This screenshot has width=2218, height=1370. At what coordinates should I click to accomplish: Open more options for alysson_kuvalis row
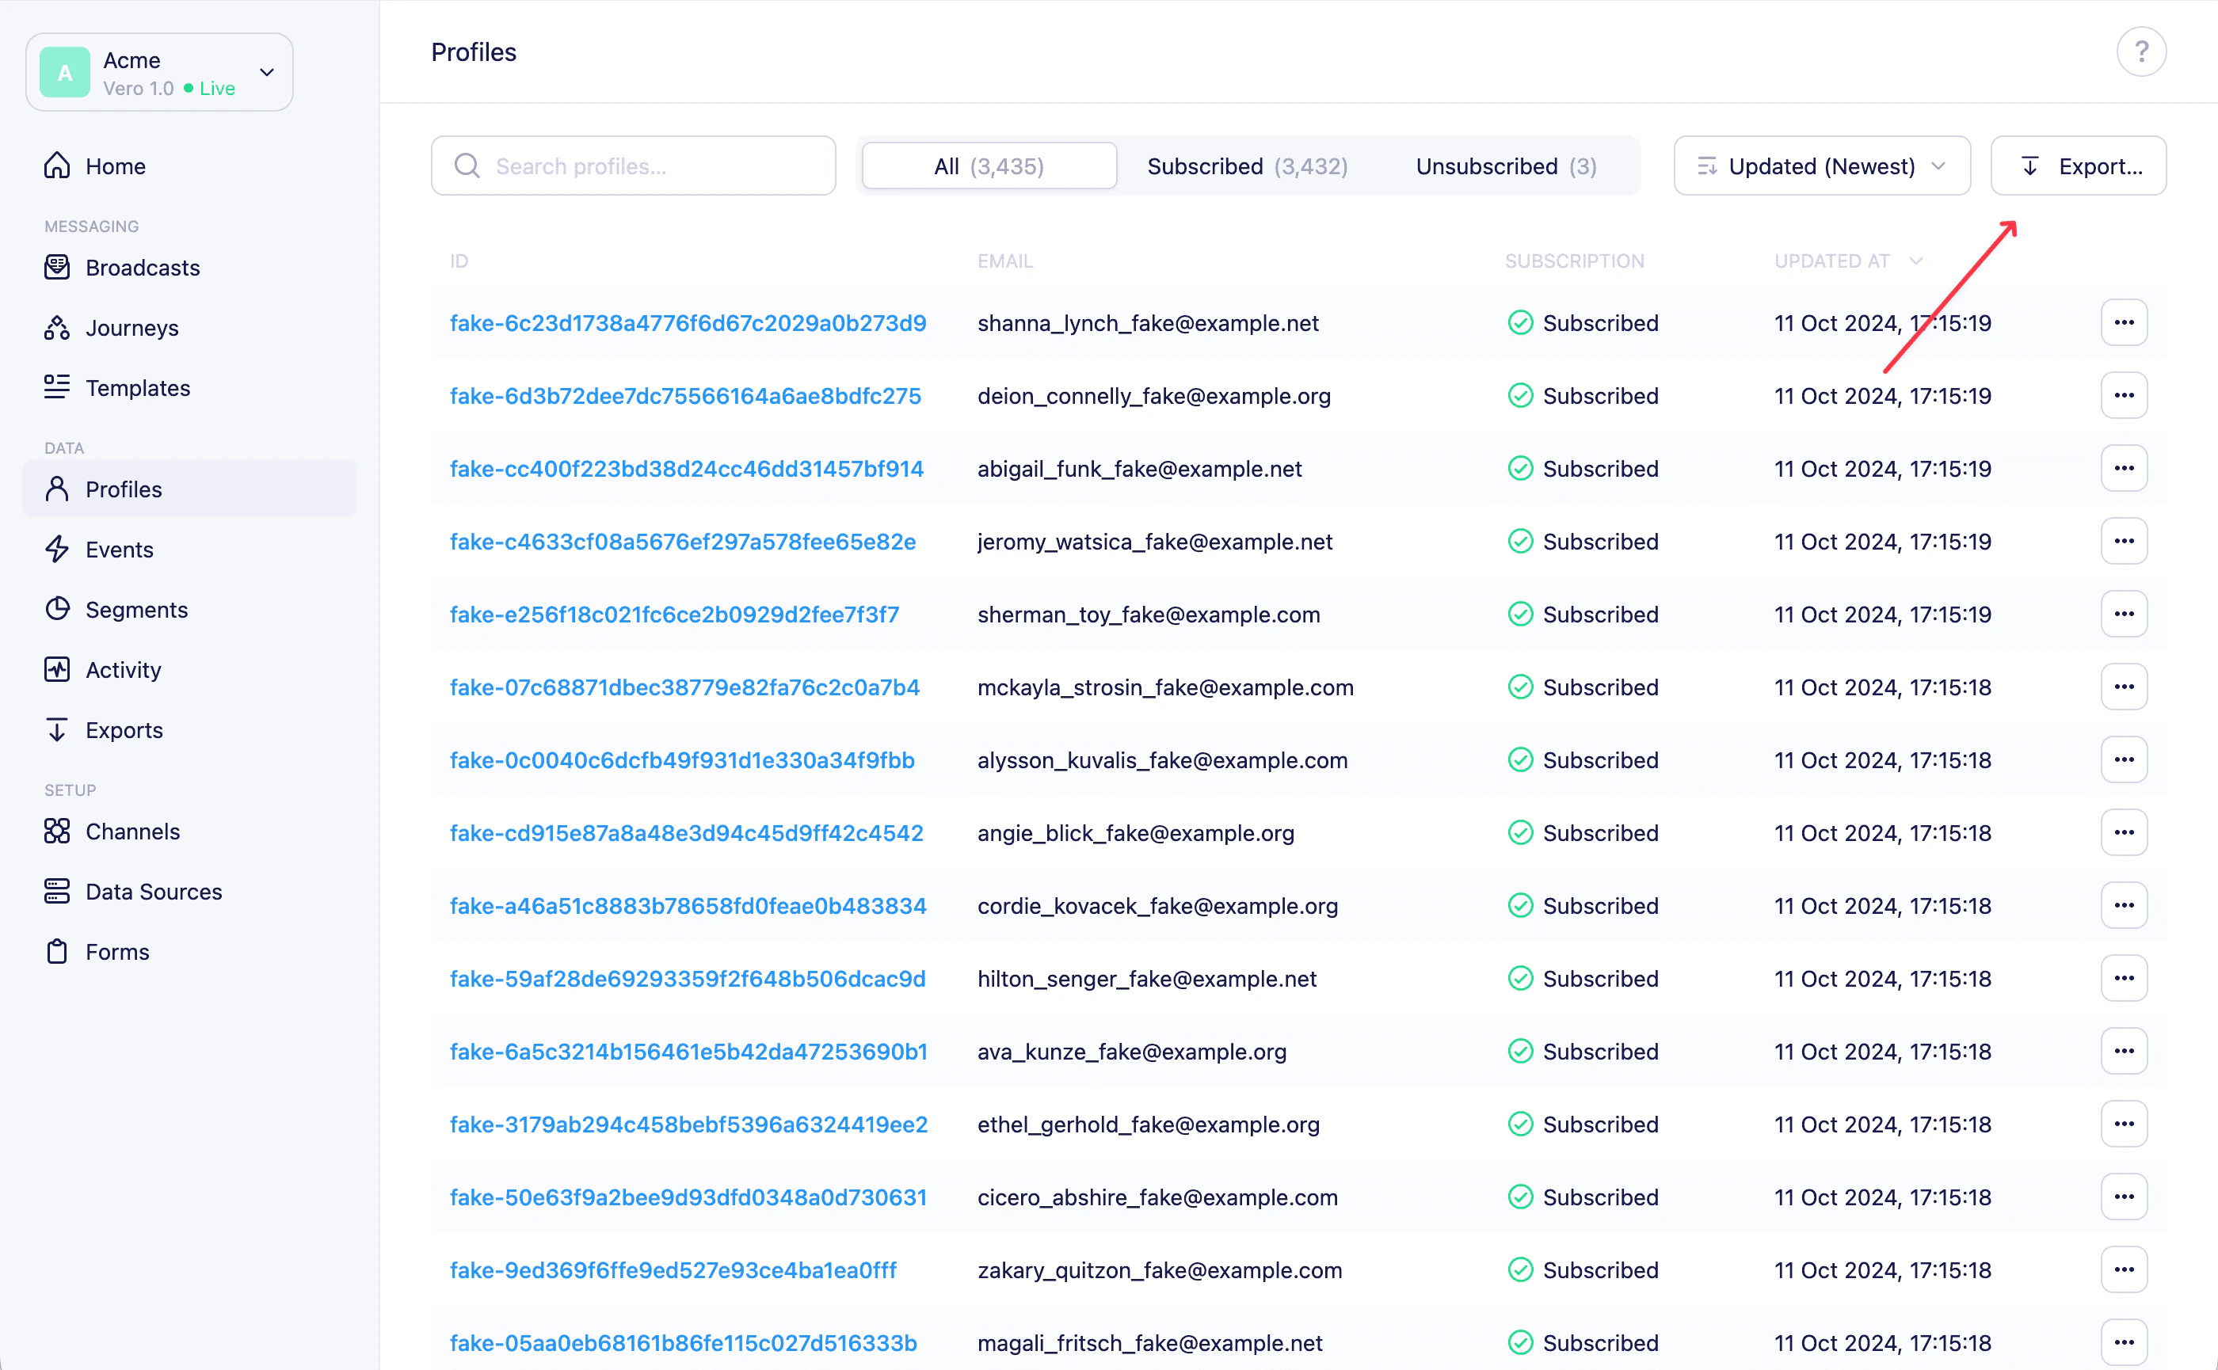click(x=2124, y=759)
